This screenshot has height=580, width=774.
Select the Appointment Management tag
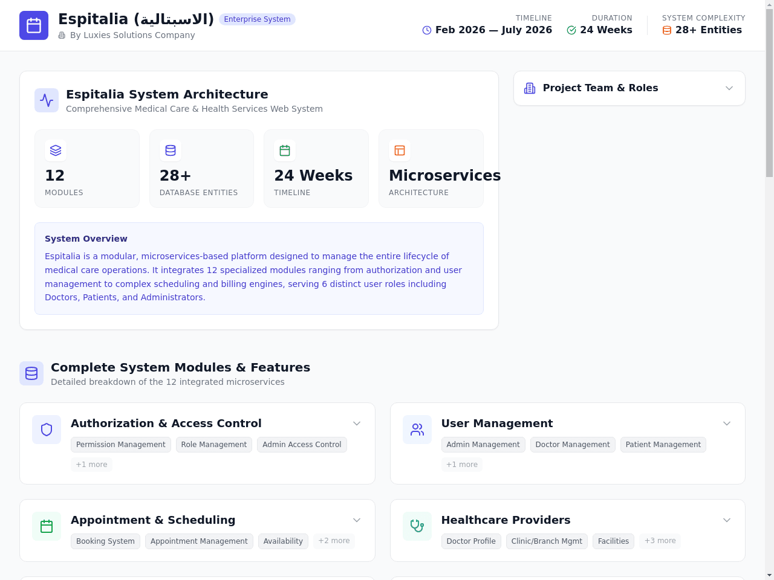pos(199,541)
